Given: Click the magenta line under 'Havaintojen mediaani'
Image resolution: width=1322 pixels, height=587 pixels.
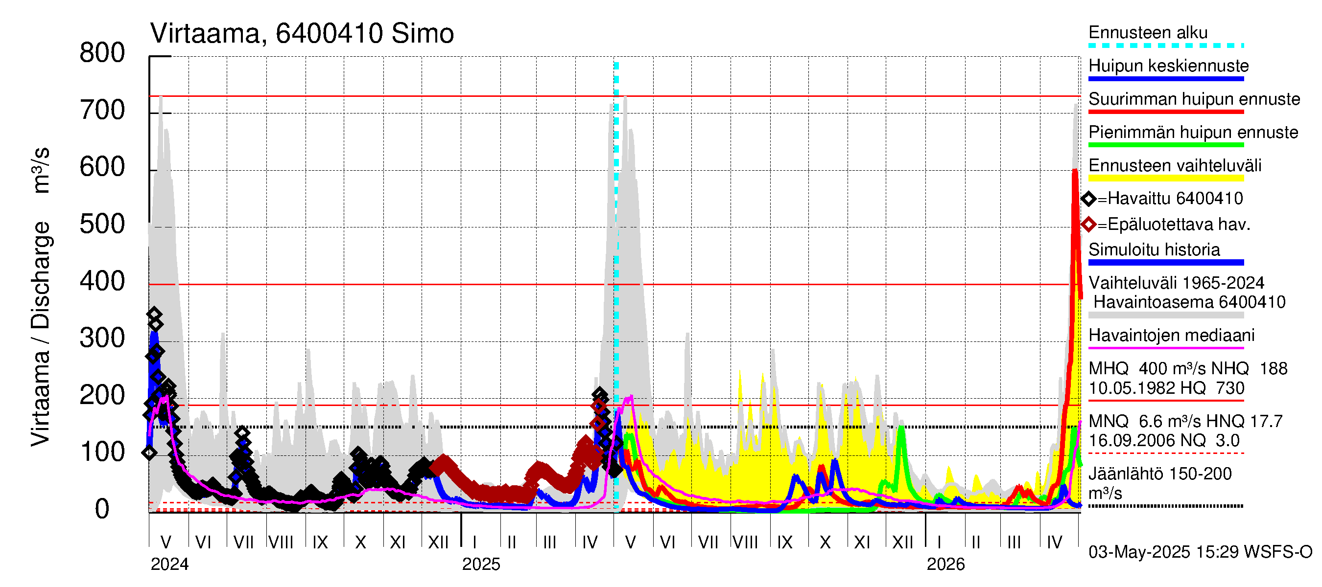Looking at the screenshot, I should click(1166, 348).
